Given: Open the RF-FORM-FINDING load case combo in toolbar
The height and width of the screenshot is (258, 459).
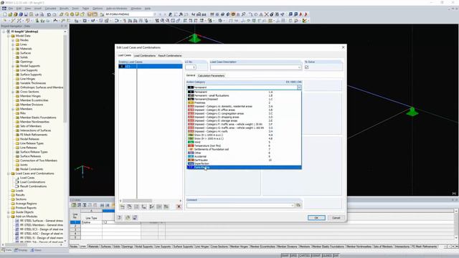Looking at the screenshot, I should tap(128, 14).
